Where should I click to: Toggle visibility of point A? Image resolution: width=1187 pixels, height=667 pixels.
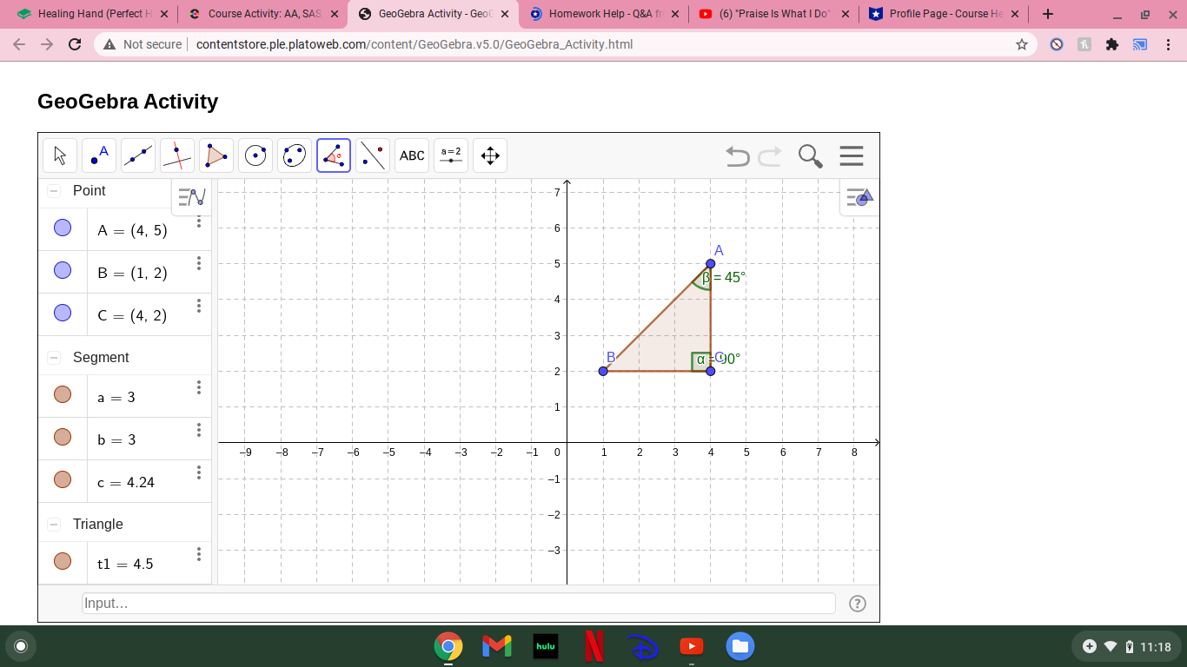63,228
